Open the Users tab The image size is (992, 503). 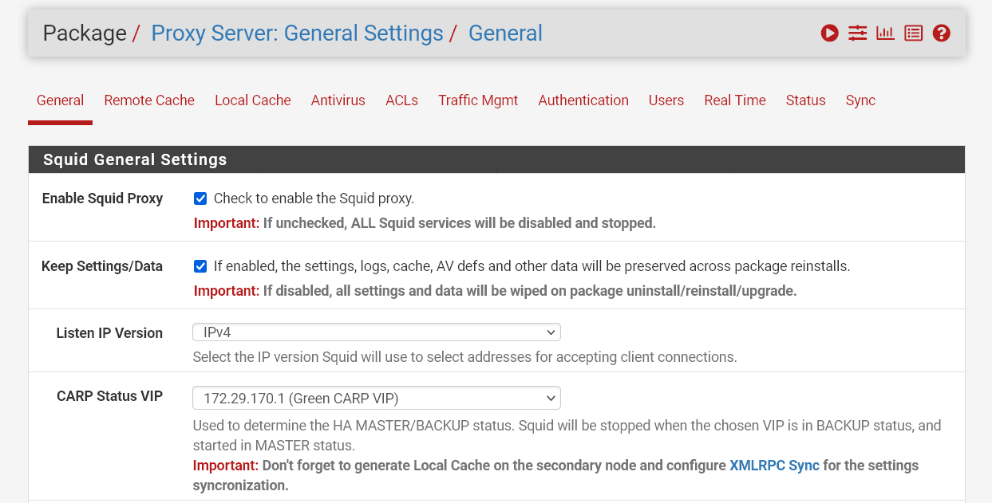pos(666,100)
